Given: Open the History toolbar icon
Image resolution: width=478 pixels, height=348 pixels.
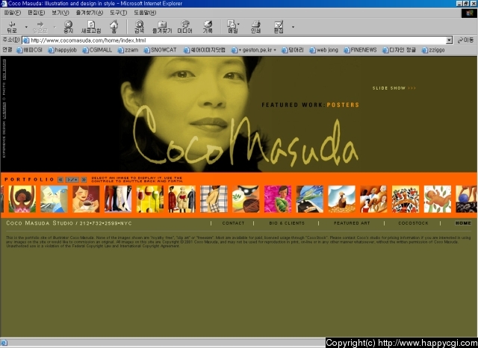Looking at the screenshot, I should click(208, 27).
